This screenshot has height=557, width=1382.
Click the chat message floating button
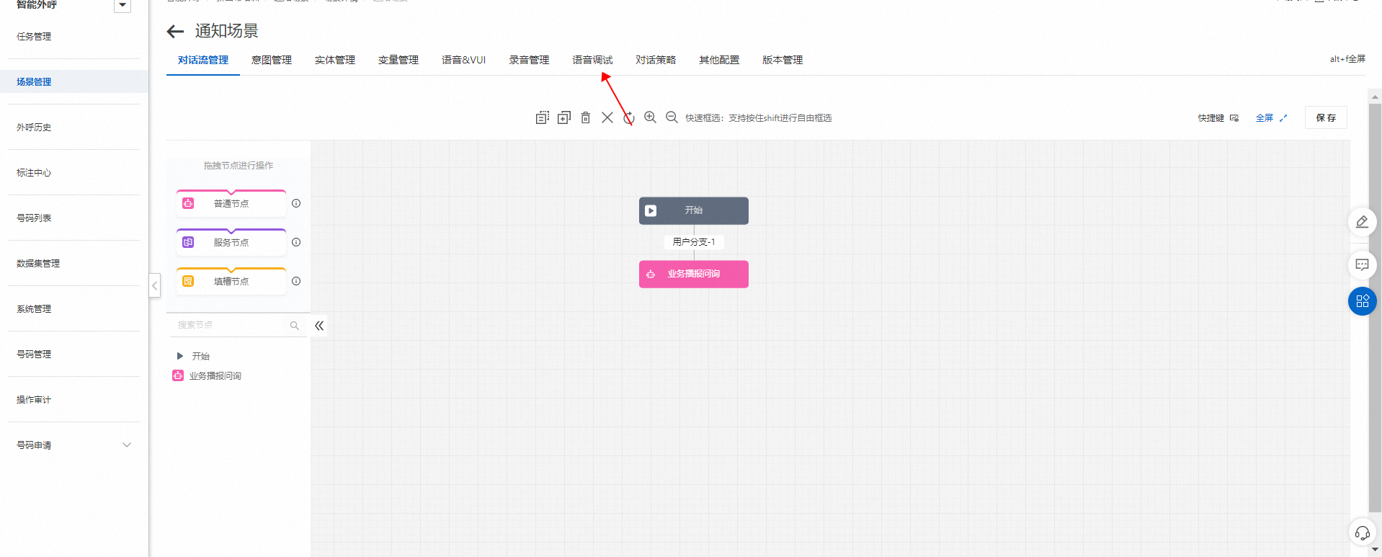tap(1362, 264)
